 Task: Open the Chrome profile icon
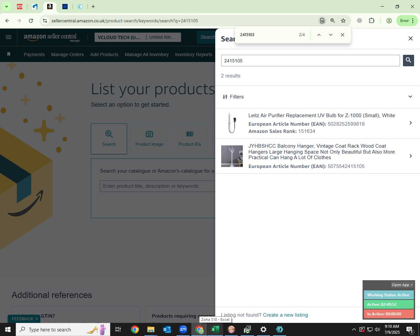click(x=389, y=21)
